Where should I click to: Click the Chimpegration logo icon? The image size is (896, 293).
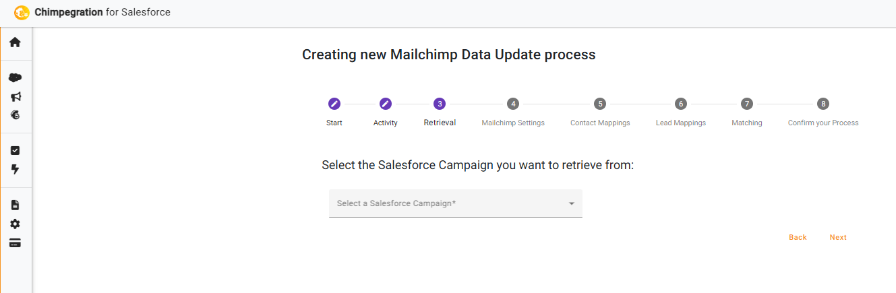click(x=22, y=12)
